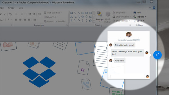
Task: Align text right in paragraph
Action: 25,19
